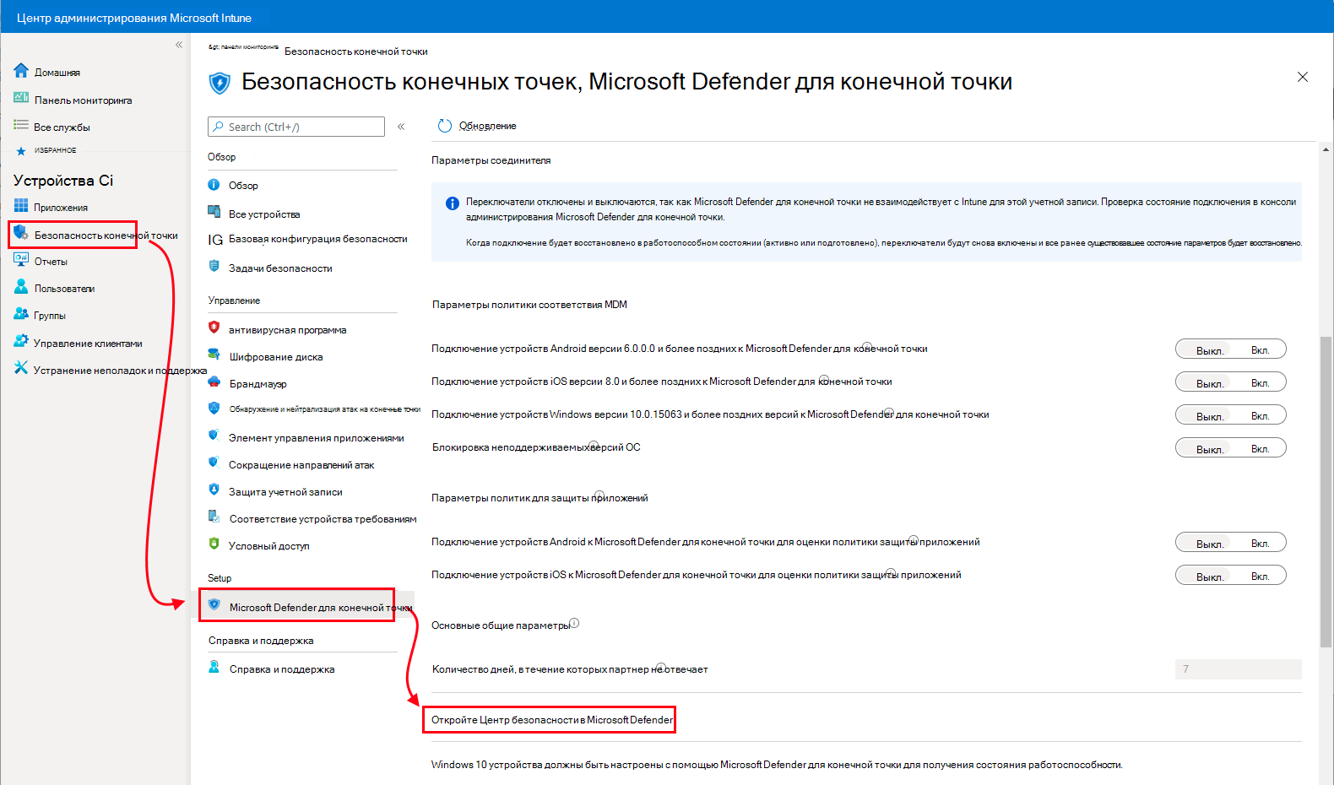1334x785 pixels.
Task: Toggle Android 6.0.0 connection switch
Action: 1230,349
